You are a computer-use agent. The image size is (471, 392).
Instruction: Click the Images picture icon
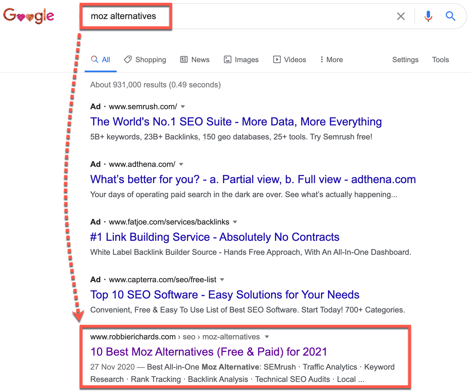pos(227,60)
